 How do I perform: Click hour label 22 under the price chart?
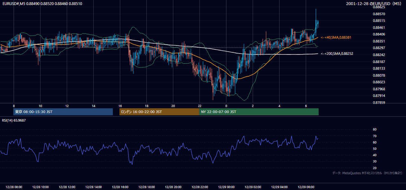200,106
